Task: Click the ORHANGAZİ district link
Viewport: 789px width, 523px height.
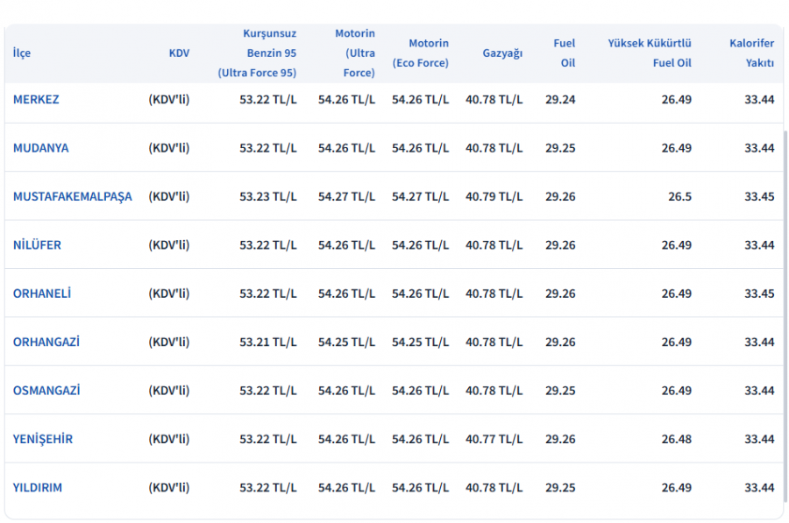Action: (46, 343)
